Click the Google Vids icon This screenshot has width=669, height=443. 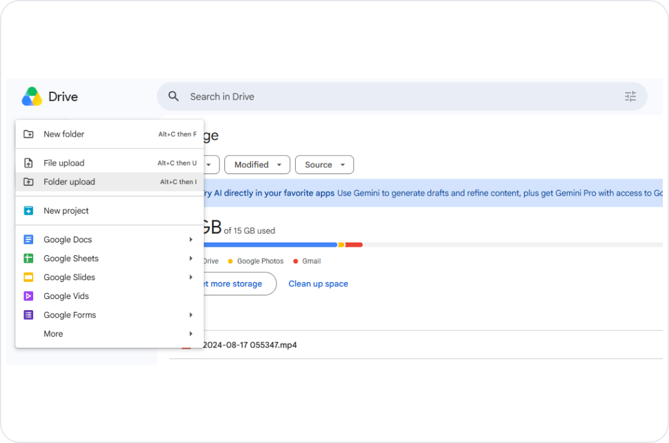pyautogui.click(x=28, y=296)
